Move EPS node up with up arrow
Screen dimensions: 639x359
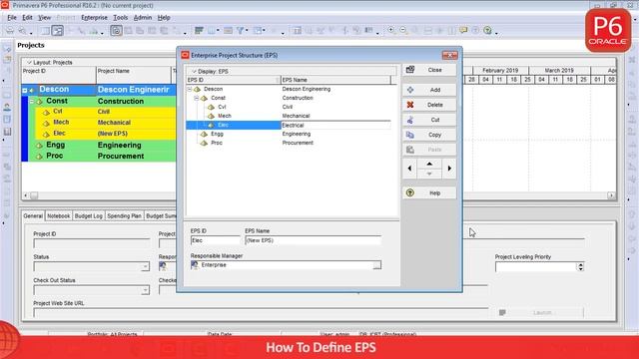[x=429, y=164]
